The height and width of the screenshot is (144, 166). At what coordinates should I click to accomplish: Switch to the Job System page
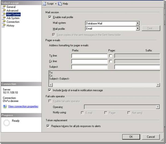[x=13, y=18]
